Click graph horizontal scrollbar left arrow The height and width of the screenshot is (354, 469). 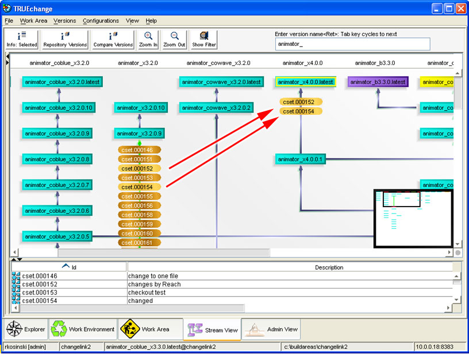click(14, 252)
